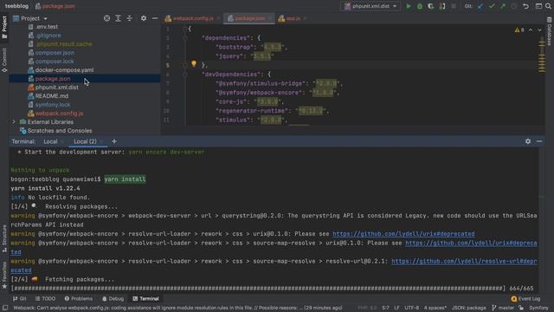Click the yellow lightbulb intention icon
The width and height of the screenshot is (554, 312).
point(194,63)
